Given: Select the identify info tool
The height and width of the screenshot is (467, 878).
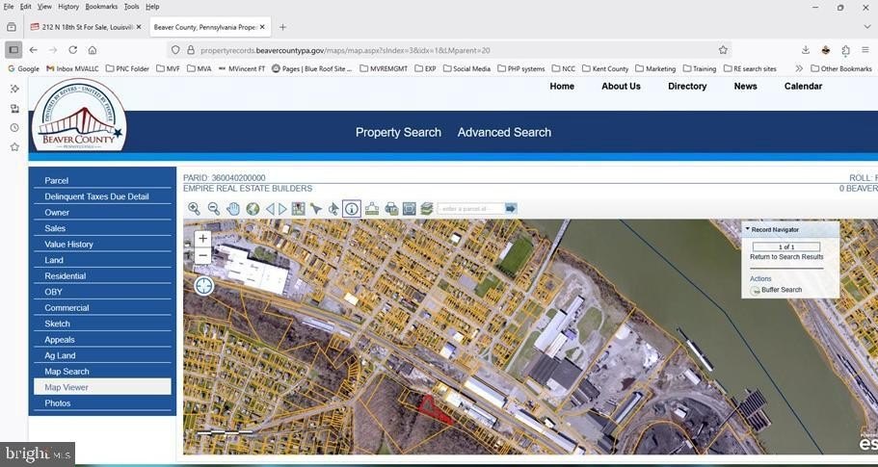Looking at the screenshot, I should 352,209.
